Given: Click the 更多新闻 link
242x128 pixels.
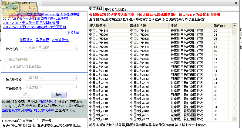Looking at the screenshot, I should (x=74, y=32).
